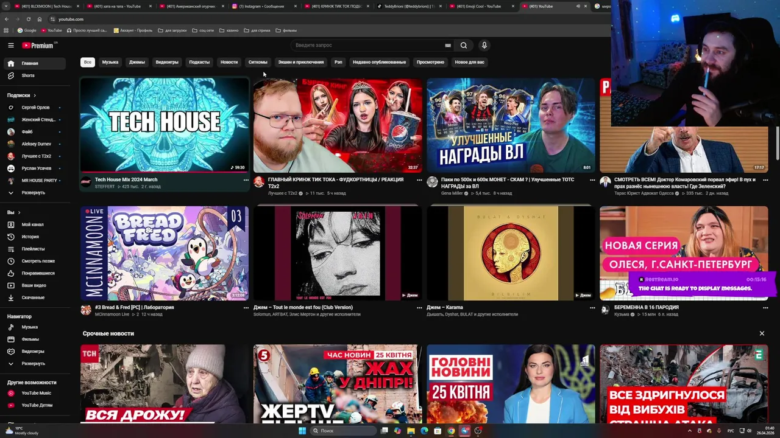The width and height of the screenshot is (780, 438).
Task: Select the Недавно опубликованные filter chip
Action: [x=379, y=62]
